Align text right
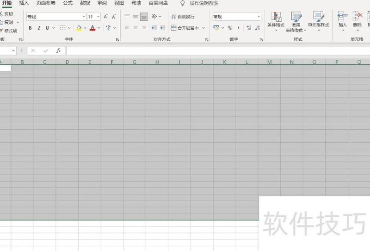The width and height of the screenshot is (370, 251). [x=144, y=28]
